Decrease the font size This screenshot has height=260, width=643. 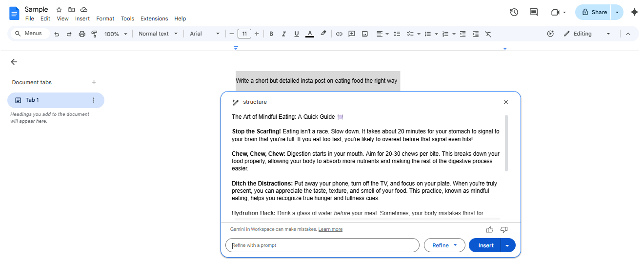click(x=232, y=34)
